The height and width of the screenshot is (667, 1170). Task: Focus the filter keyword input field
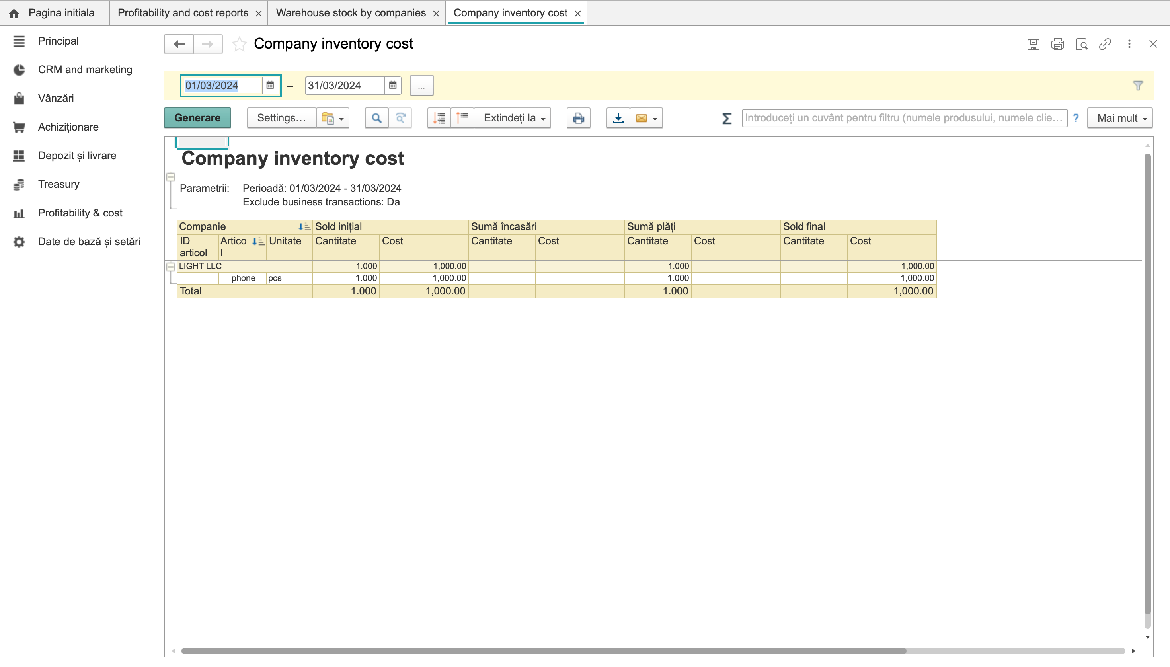click(x=904, y=118)
